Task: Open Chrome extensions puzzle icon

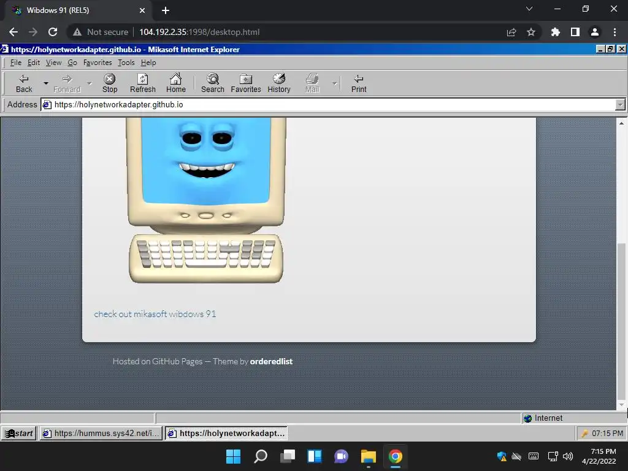Action: 555,32
